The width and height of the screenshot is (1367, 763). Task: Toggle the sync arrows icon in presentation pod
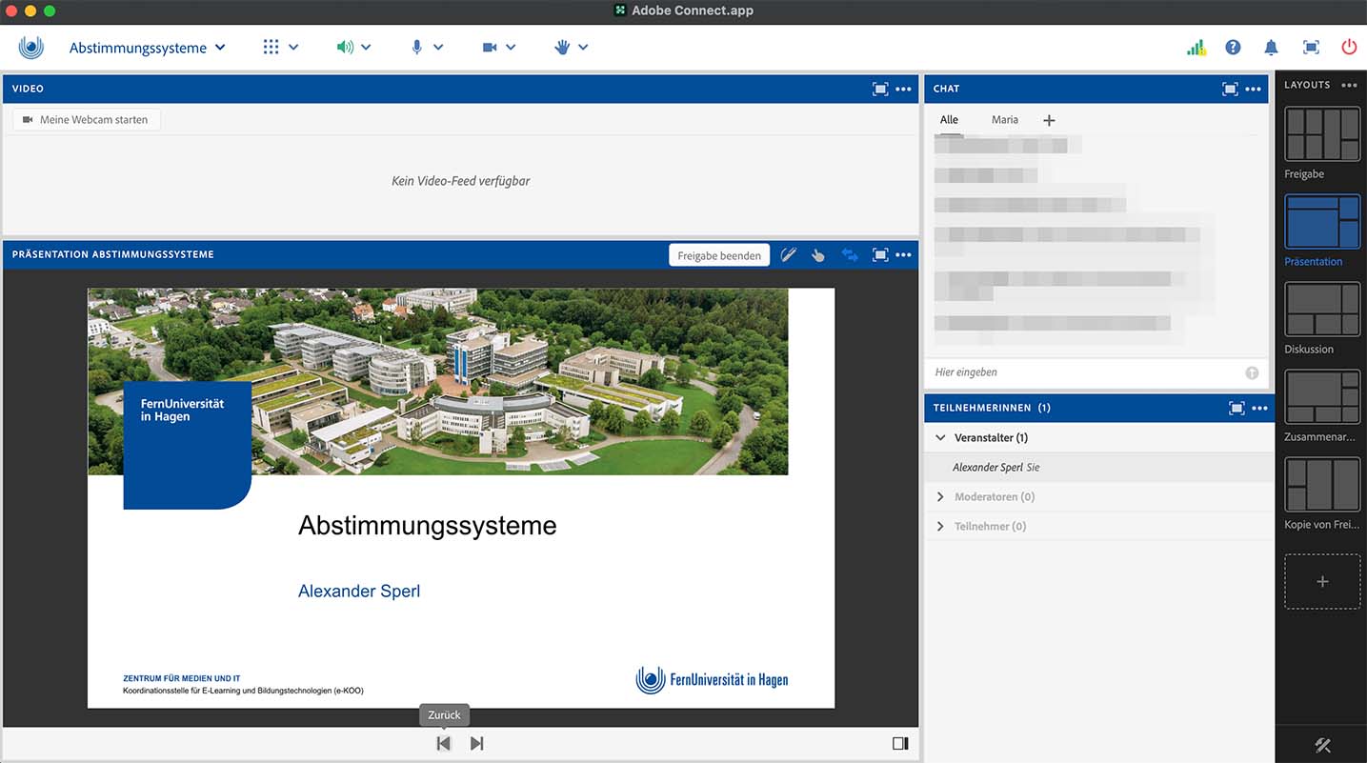[850, 255]
